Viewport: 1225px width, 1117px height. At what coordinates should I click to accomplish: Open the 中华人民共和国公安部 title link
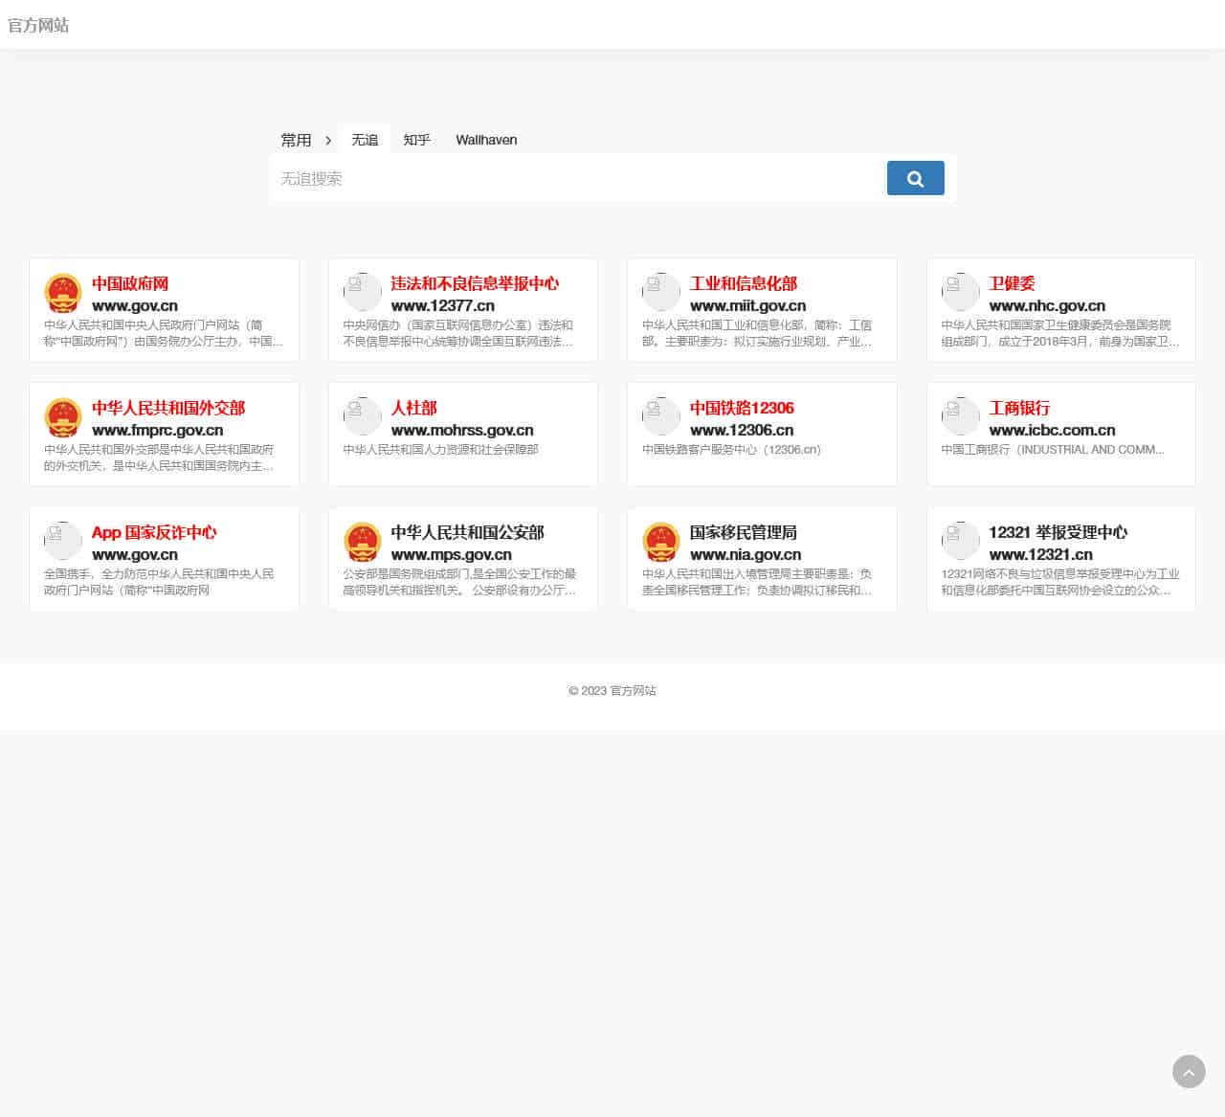coord(467,532)
